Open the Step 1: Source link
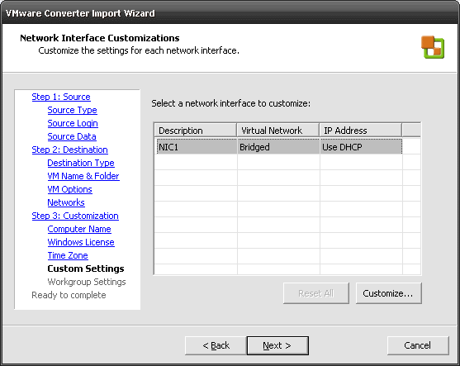Image resolution: width=460 pixels, height=366 pixels. click(61, 97)
